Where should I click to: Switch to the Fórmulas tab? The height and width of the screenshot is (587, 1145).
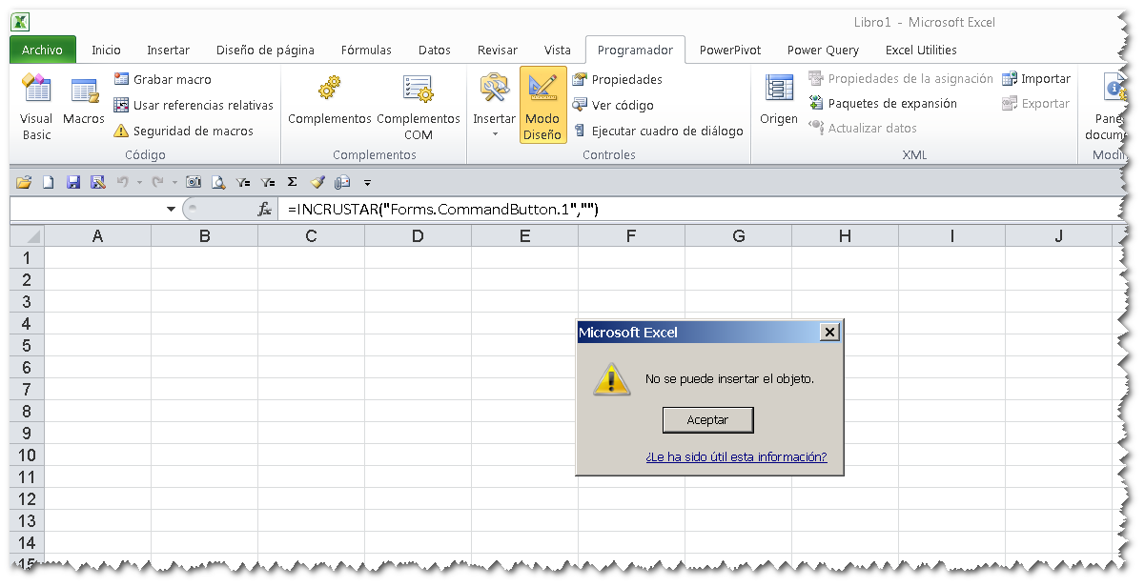point(366,50)
